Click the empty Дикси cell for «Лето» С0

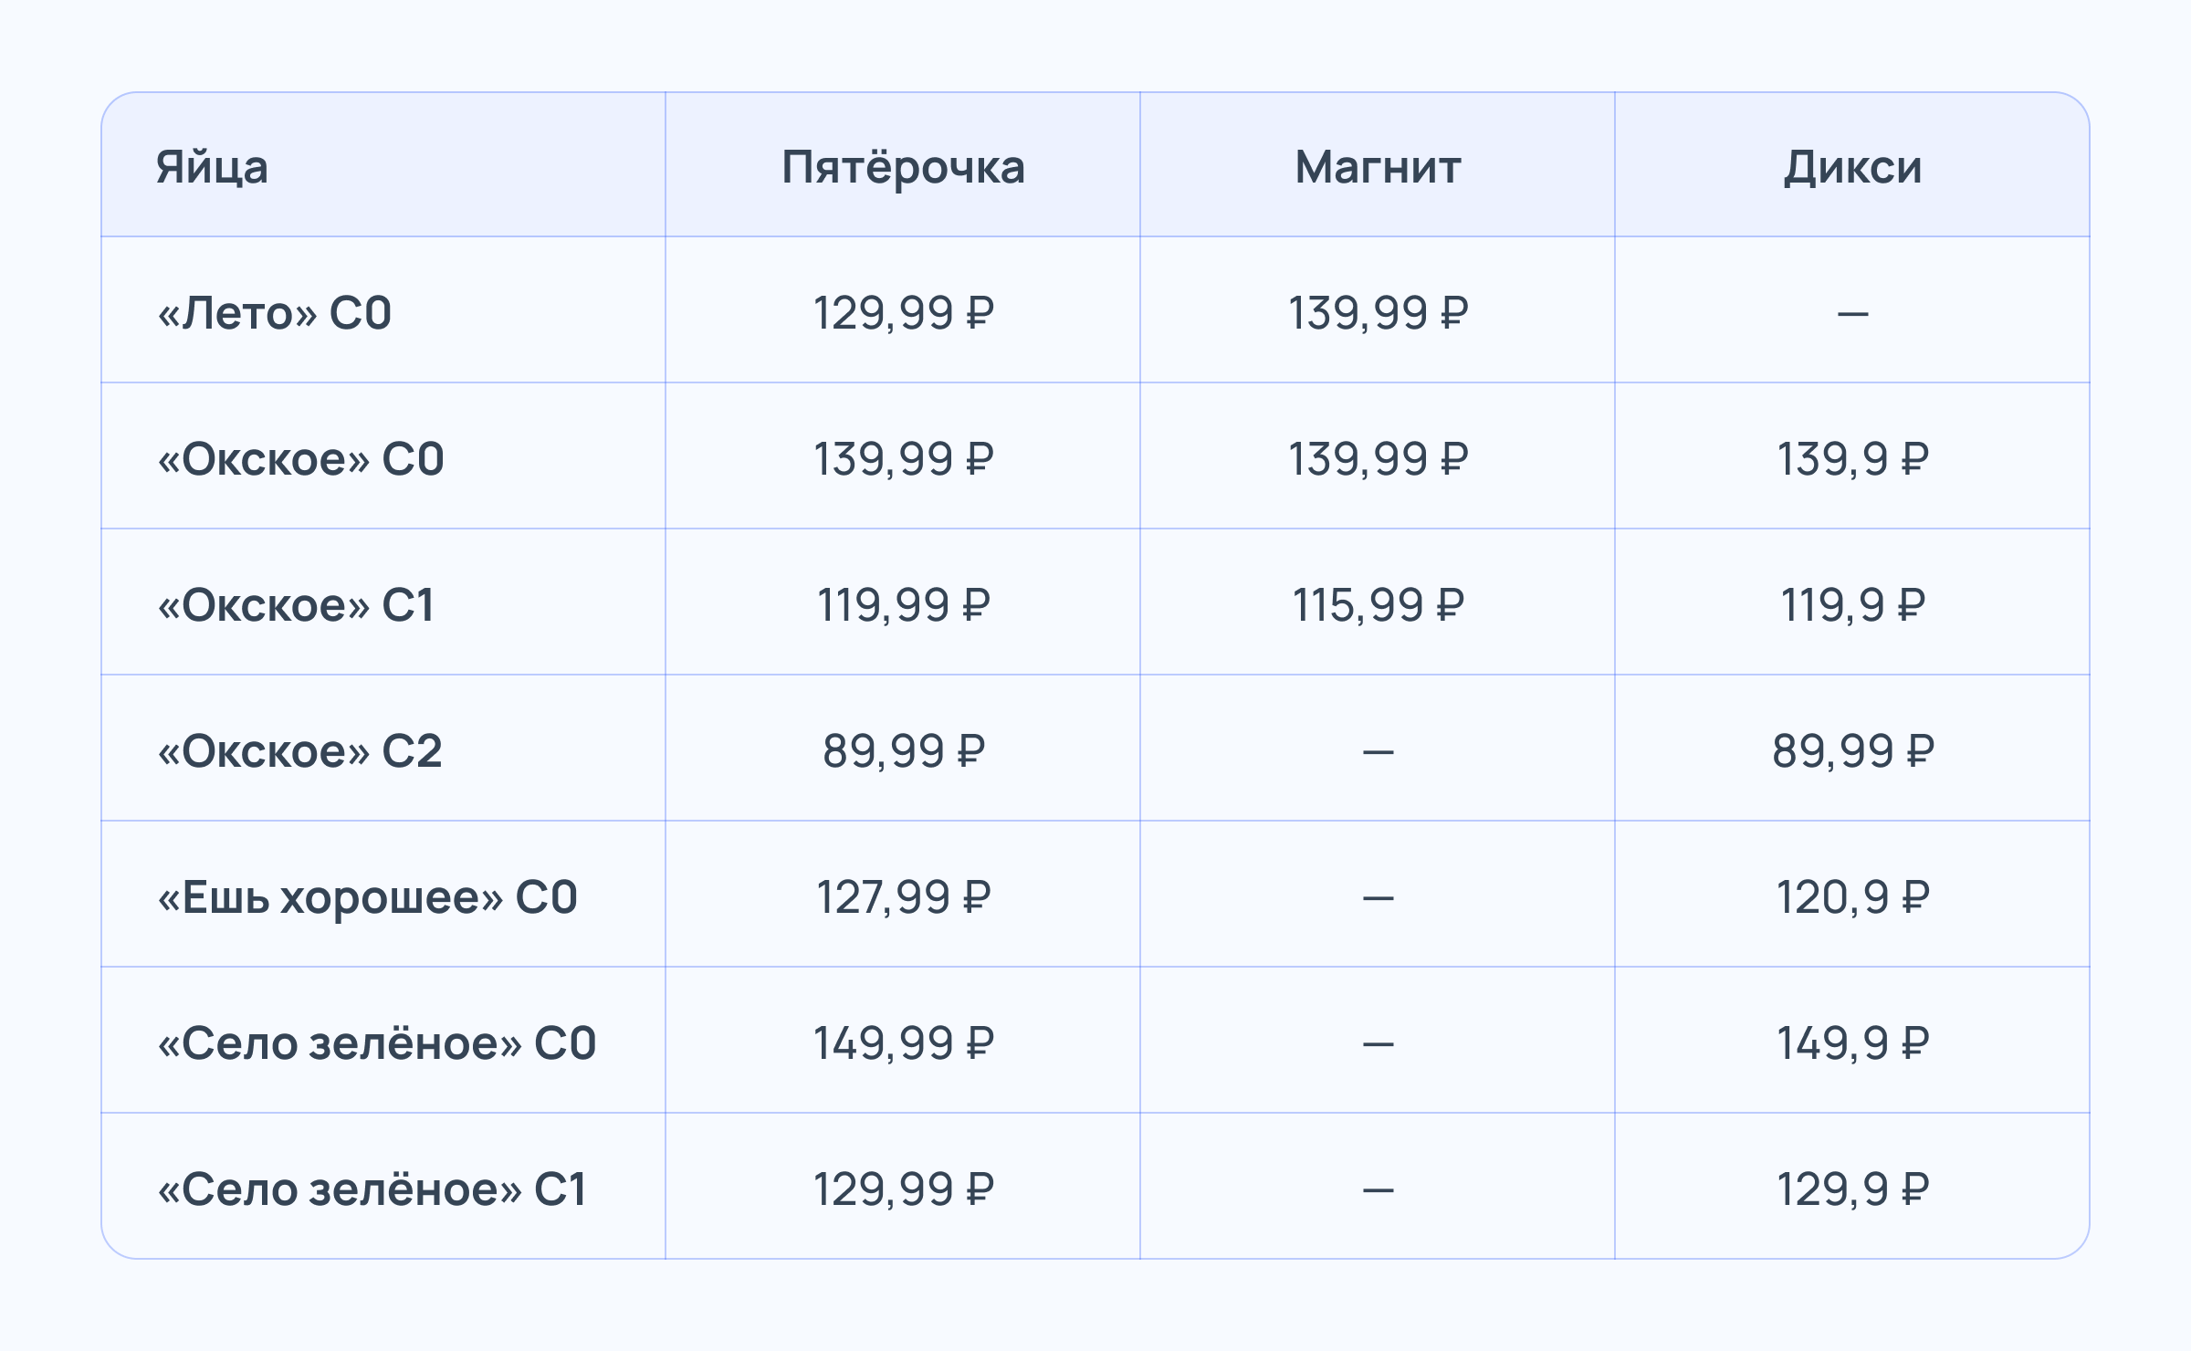[x=1852, y=313]
